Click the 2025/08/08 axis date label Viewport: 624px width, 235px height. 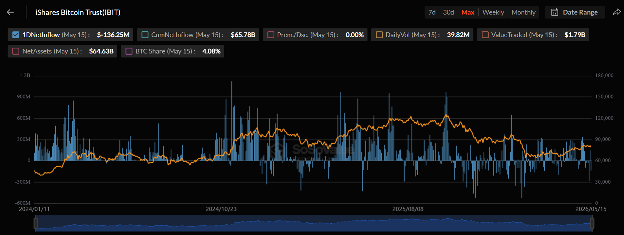coord(408,209)
